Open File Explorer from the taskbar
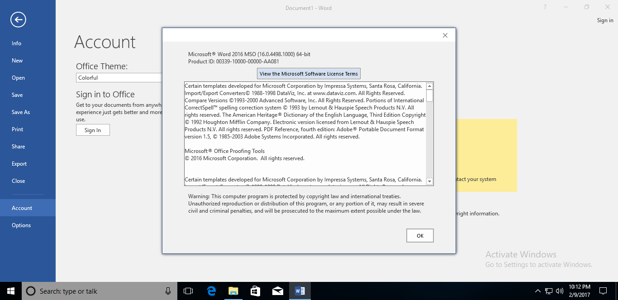Image resolution: width=618 pixels, height=300 pixels. point(233,291)
